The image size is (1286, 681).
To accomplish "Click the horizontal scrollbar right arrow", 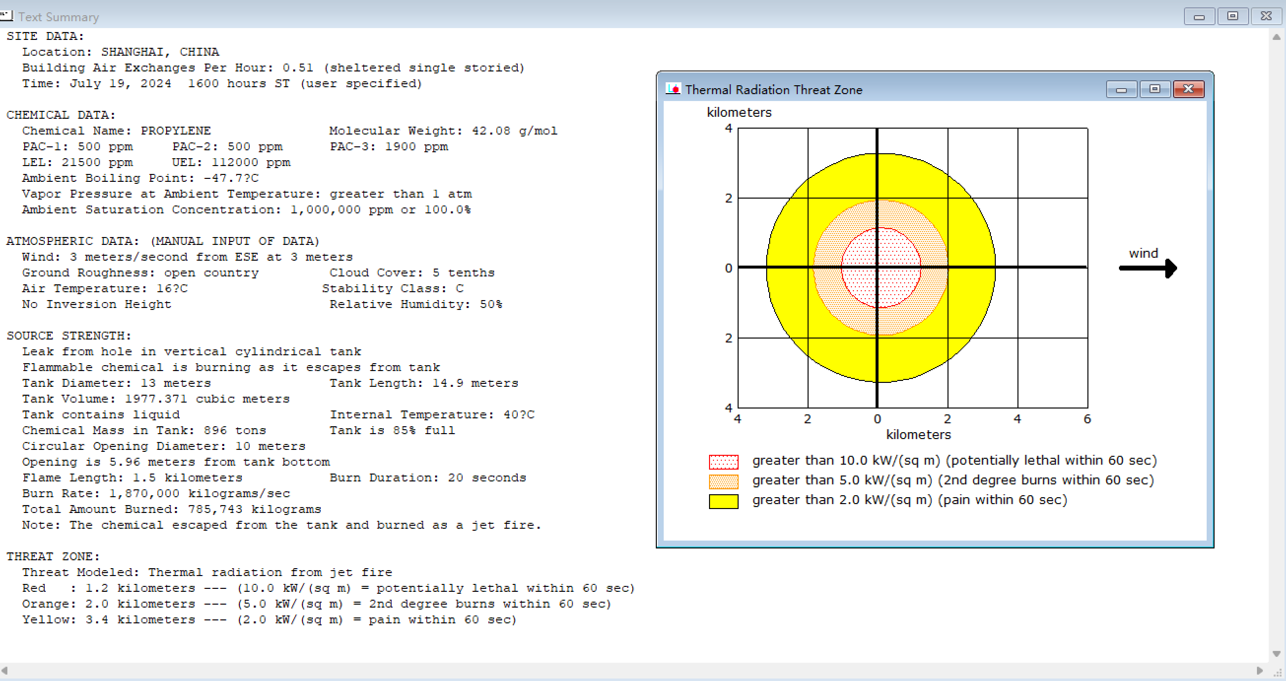I will point(1259,670).
